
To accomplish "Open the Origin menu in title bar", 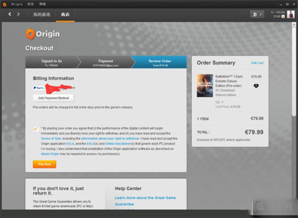I will (x=17, y=4).
